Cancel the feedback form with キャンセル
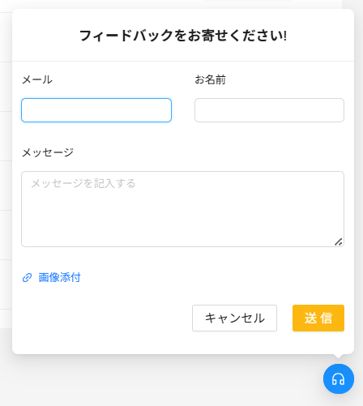The width and height of the screenshot is (363, 406). tap(234, 318)
